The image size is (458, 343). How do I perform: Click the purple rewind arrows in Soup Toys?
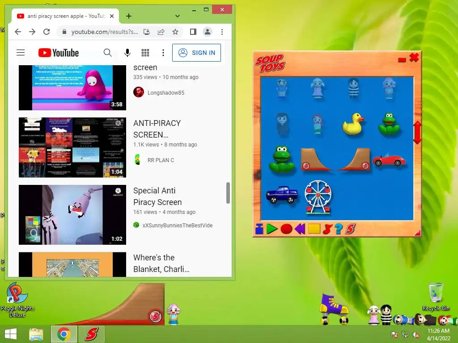(x=300, y=229)
